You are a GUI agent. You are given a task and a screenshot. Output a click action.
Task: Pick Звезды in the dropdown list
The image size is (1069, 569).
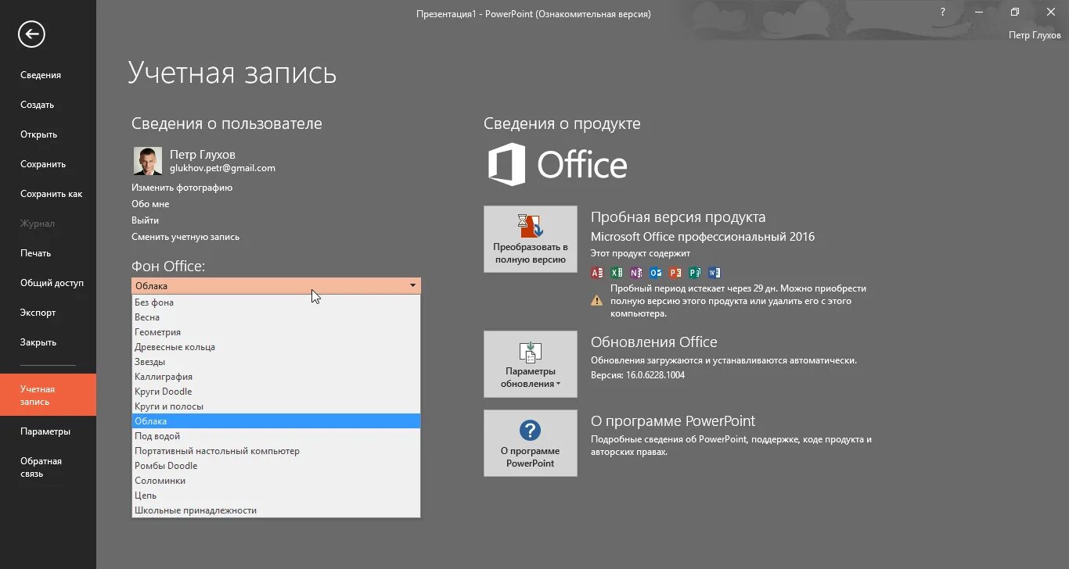click(x=276, y=362)
